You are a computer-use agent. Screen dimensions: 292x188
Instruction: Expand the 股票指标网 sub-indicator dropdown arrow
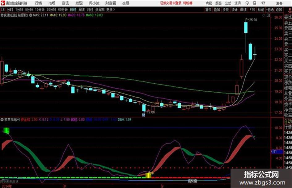[x=2, y=119]
